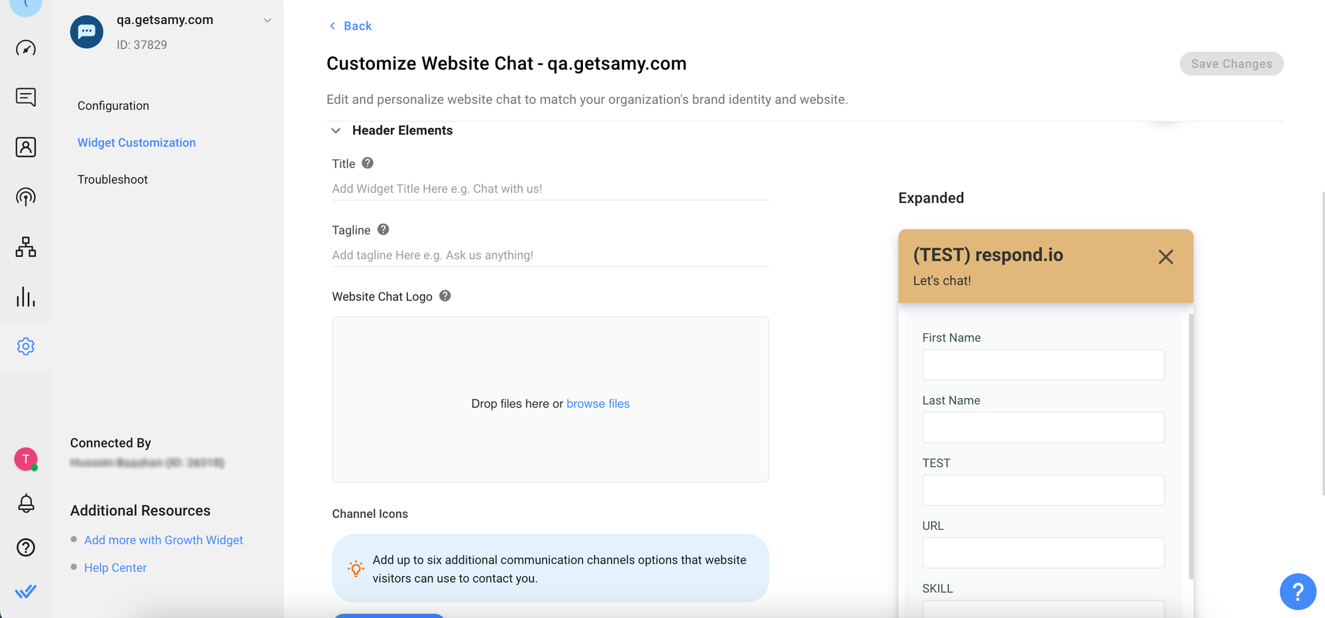
Task: Expand the qa.getsamy.com channel dropdown
Action: pyautogui.click(x=267, y=21)
